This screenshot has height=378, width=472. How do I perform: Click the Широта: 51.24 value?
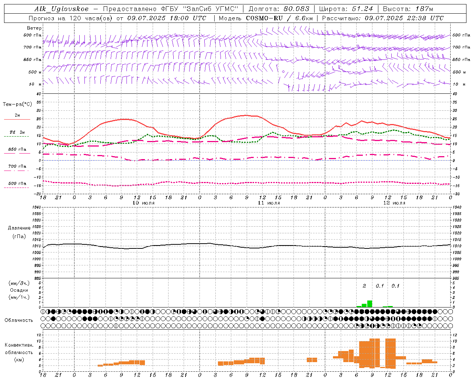(x=346, y=9)
